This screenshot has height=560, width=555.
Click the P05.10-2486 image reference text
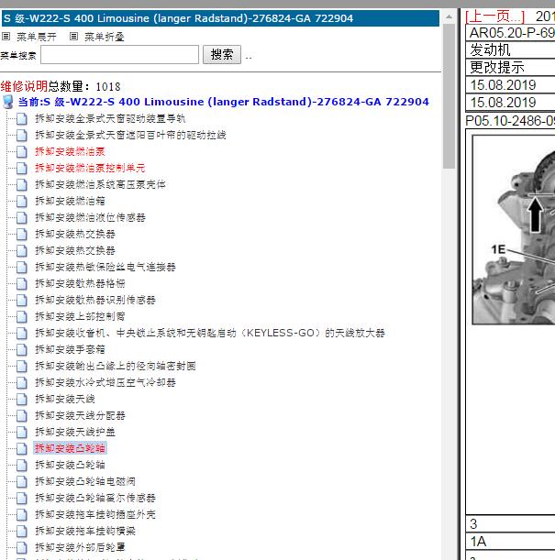tap(510, 121)
